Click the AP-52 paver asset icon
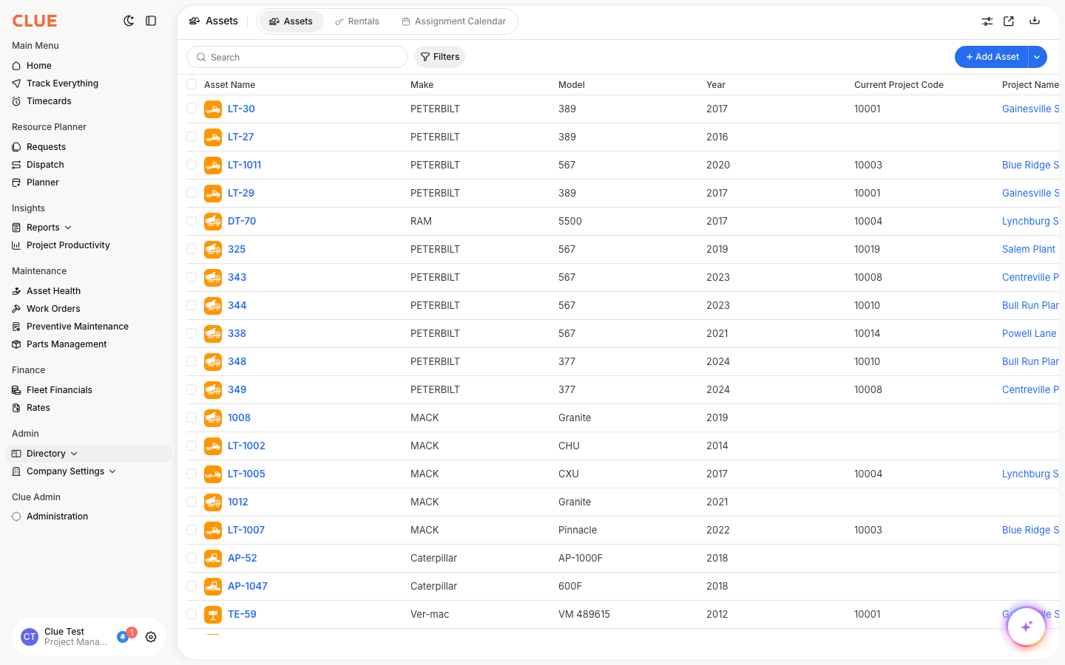Image resolution: width=1065 pixels, height=665 pixels. (x=213, y=558)
